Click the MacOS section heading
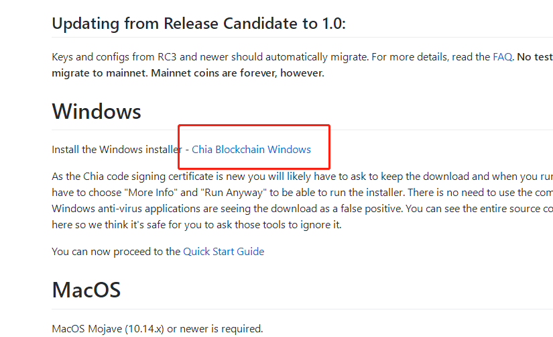 tap(86, 290)
